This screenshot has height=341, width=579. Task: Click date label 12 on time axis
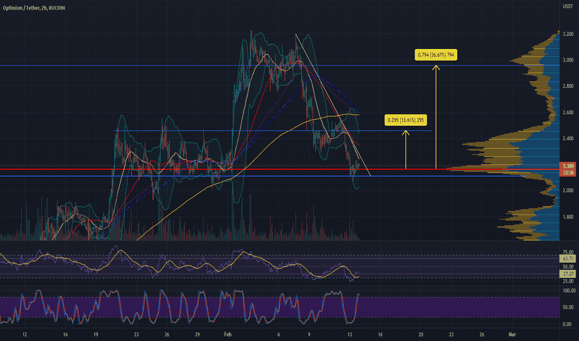click(x=25, y=335)
